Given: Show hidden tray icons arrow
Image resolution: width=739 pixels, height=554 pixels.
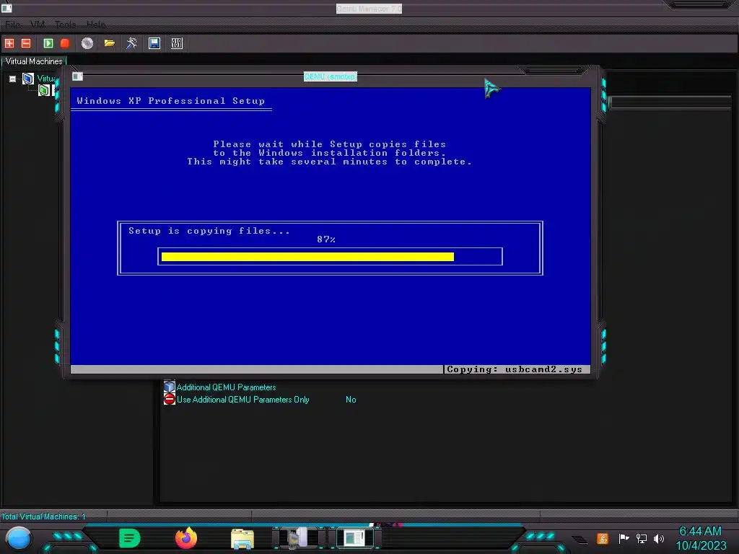Looking at the screenshot, I should pyautogui.click(x=580, y=539).
